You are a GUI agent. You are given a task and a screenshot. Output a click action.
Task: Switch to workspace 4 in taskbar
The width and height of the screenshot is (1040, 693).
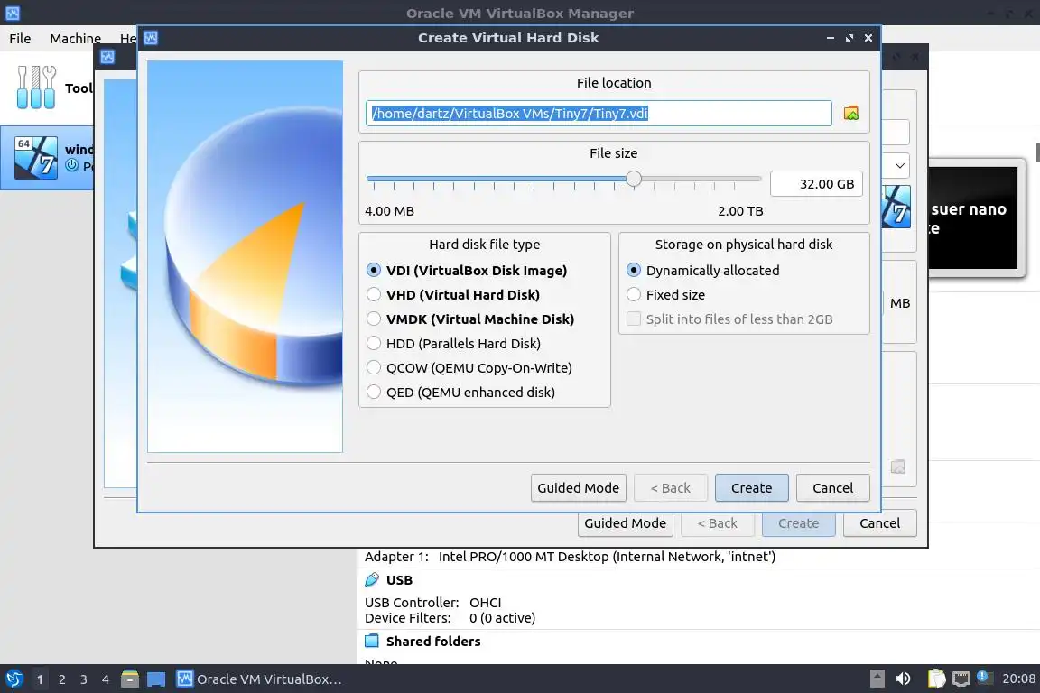[106, 679]
